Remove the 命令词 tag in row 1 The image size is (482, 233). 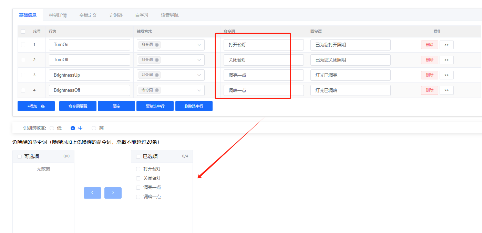click(157, 45)
